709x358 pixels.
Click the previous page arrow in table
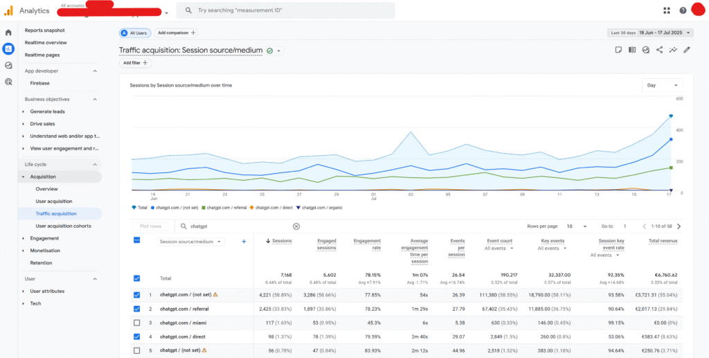click(645, 226)
